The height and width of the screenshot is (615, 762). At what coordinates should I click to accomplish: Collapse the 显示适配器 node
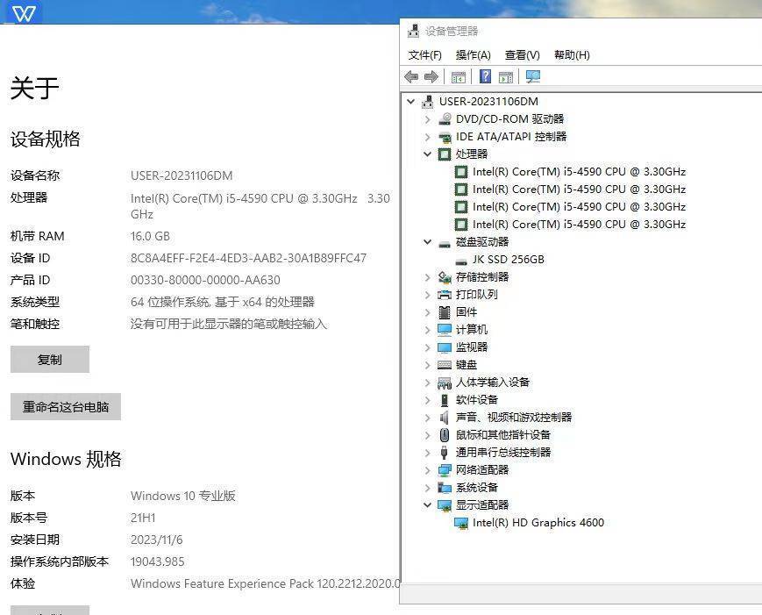(428, 505)
